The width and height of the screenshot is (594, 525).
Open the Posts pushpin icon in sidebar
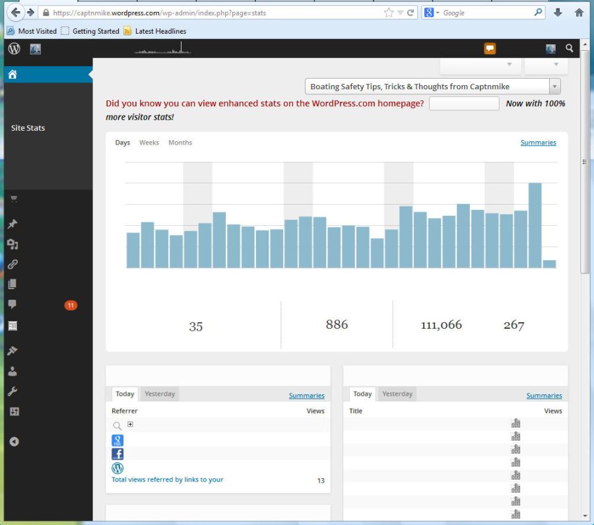coord(13,225)
